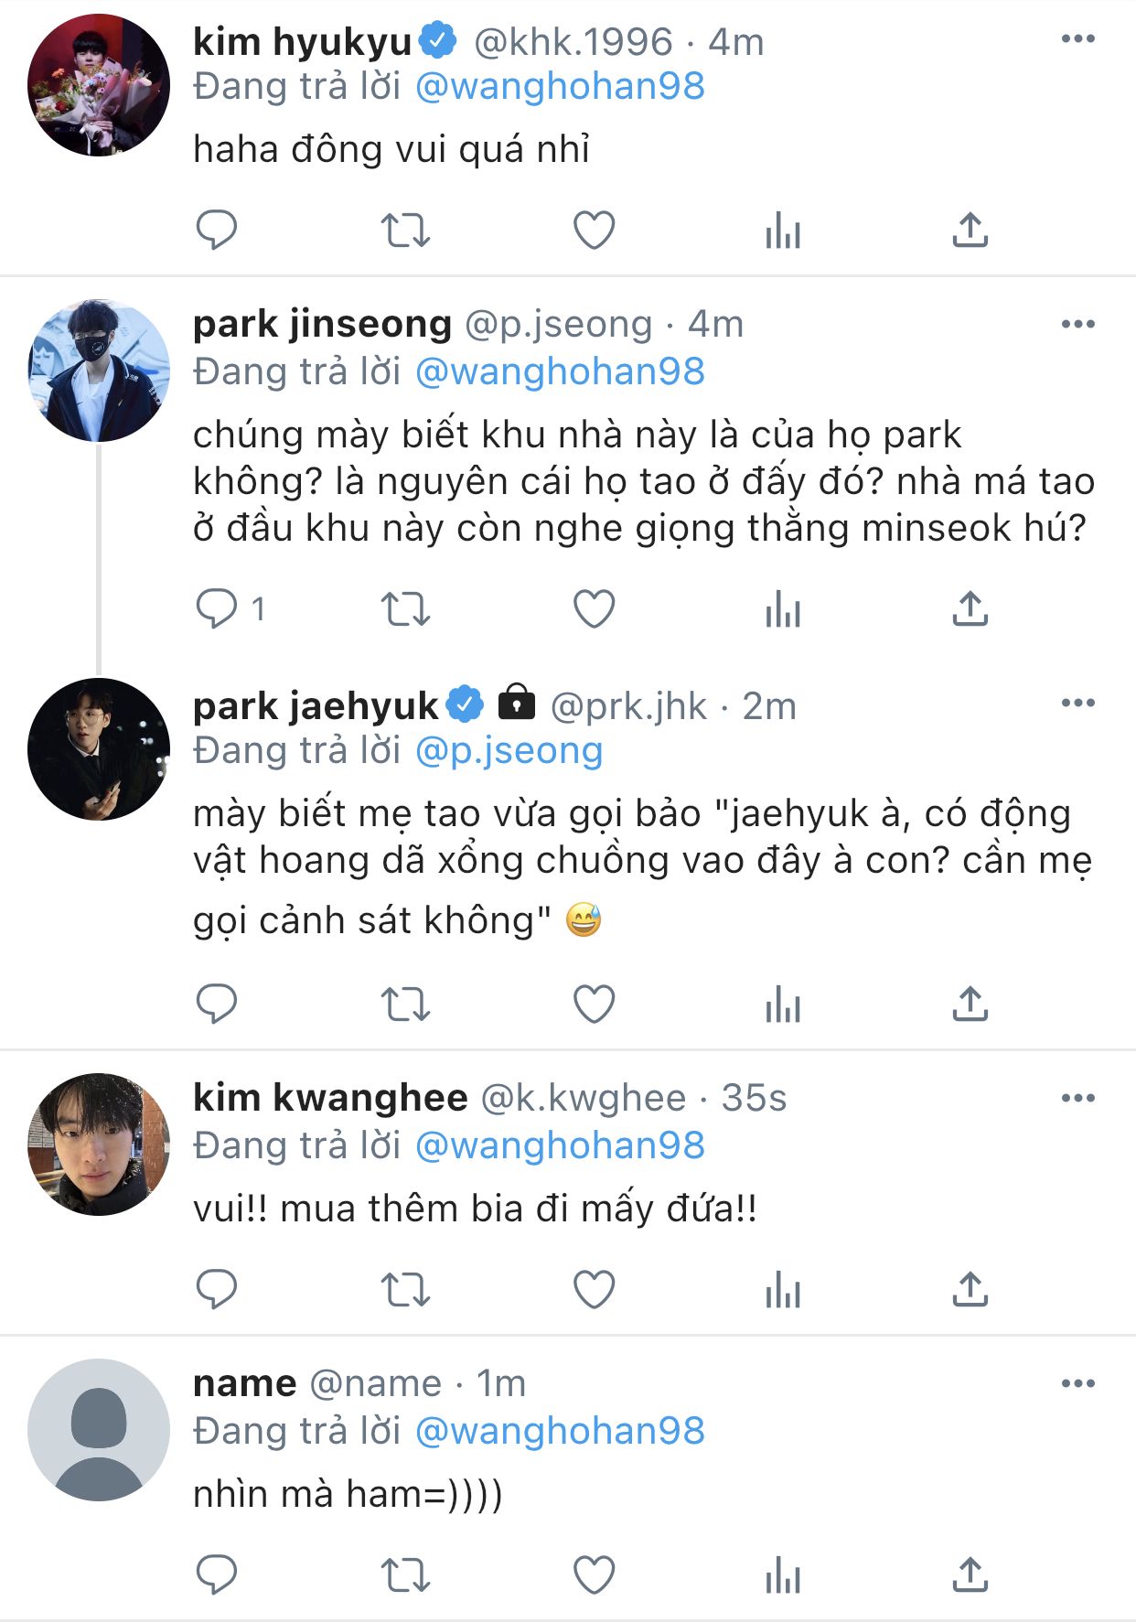This screenshot has height=1623, width=1136.
Task: View analytics on the @name tweet
Action: 782,1575
